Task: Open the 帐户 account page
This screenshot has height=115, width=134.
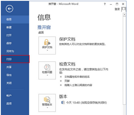Action: click(x=15, y=95)
